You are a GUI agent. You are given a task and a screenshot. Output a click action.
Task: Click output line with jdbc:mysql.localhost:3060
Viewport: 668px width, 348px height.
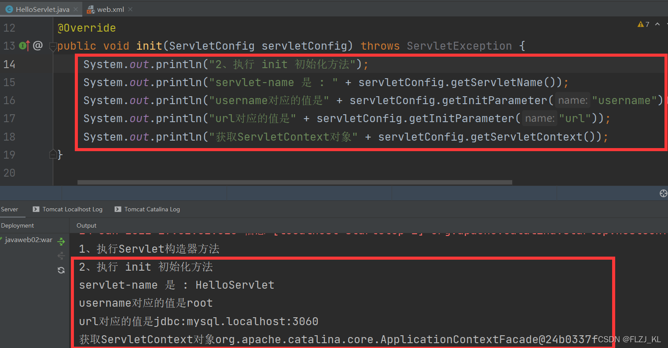pos(198,321)
